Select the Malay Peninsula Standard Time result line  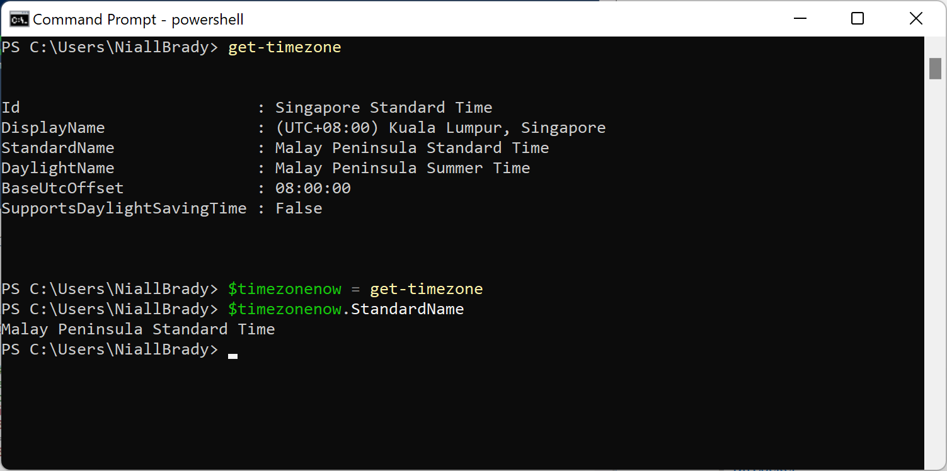coord(138,329)
